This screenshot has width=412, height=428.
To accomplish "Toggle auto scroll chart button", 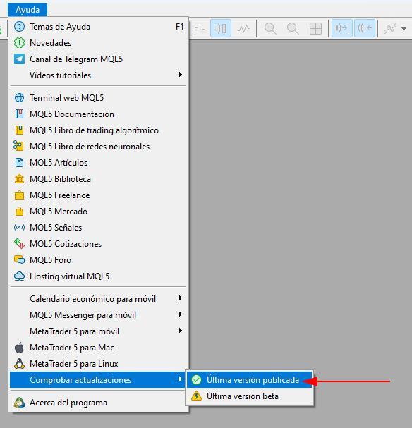I will click(342, 28).
